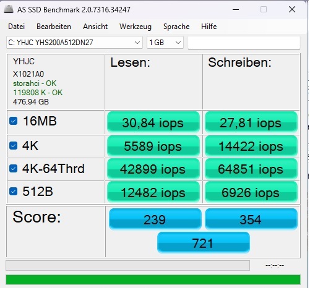The width and height of the screenshot is (310, 288).
Task: Click the 14422 iops write result
Action: (251, 146)
